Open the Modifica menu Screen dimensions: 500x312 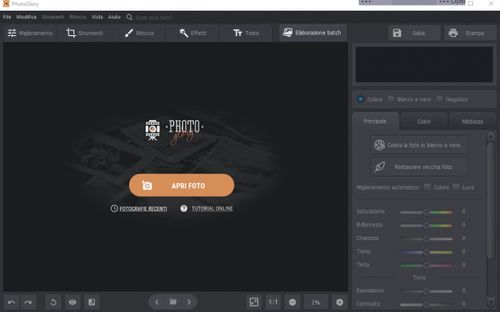pyautogui.click(x=26, y=17)
